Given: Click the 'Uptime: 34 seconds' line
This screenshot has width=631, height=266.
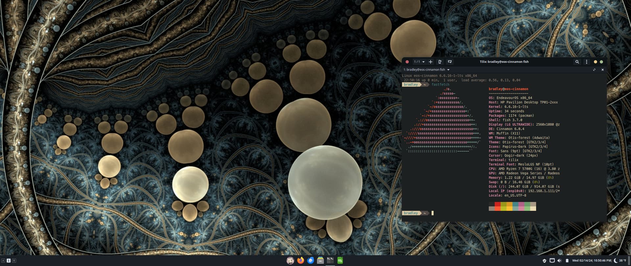Looking at the screenshot, I should [x=506, y=111].
